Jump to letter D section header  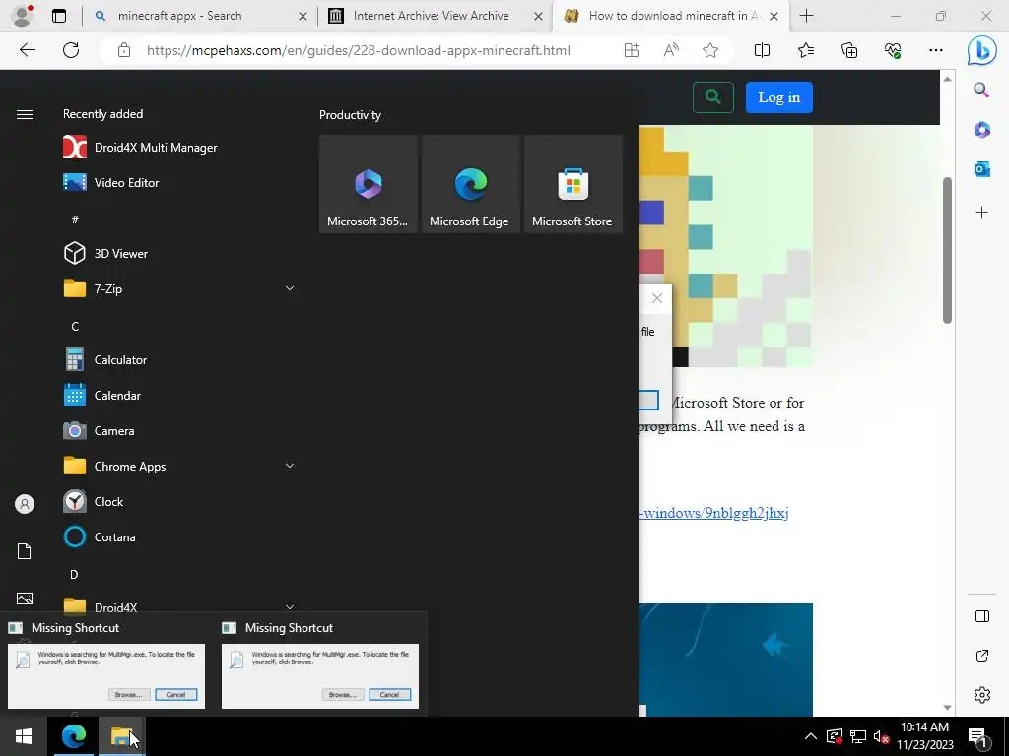pyautogui.click(x=74, y=574)
